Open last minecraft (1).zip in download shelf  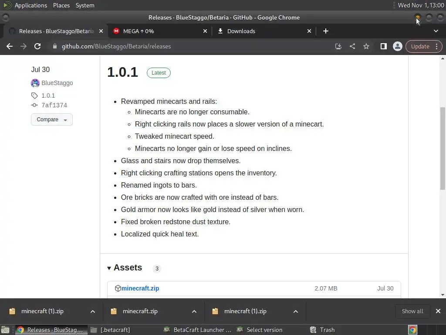click(245, 311)
